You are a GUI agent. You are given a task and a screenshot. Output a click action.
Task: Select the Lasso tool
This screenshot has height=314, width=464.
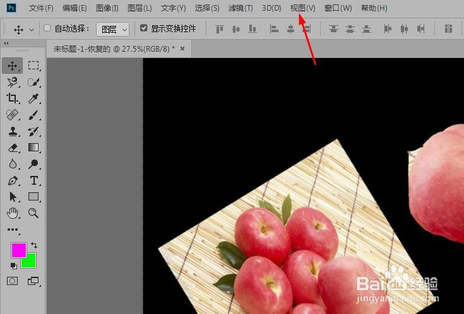pos(13,82)
